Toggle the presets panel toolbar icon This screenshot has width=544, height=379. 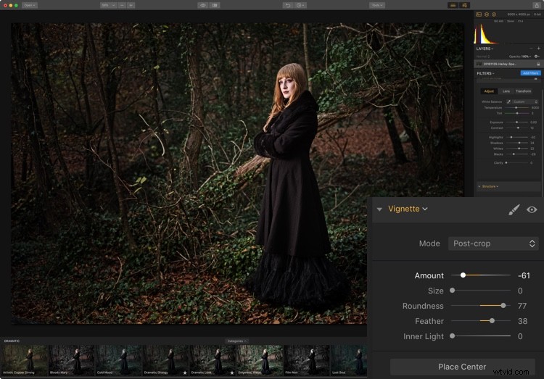(453, 5)
